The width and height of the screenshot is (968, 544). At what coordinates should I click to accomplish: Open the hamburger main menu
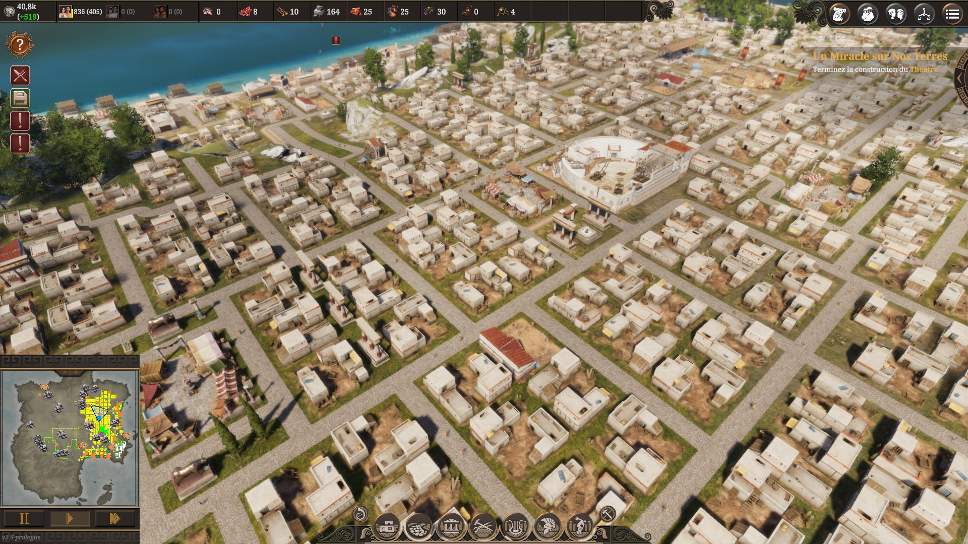[x=952, y=14]
